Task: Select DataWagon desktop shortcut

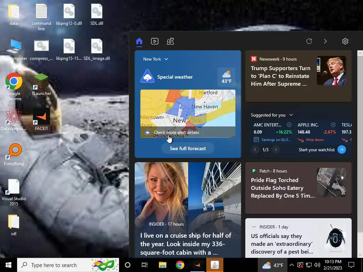Action: pos(14,120)
